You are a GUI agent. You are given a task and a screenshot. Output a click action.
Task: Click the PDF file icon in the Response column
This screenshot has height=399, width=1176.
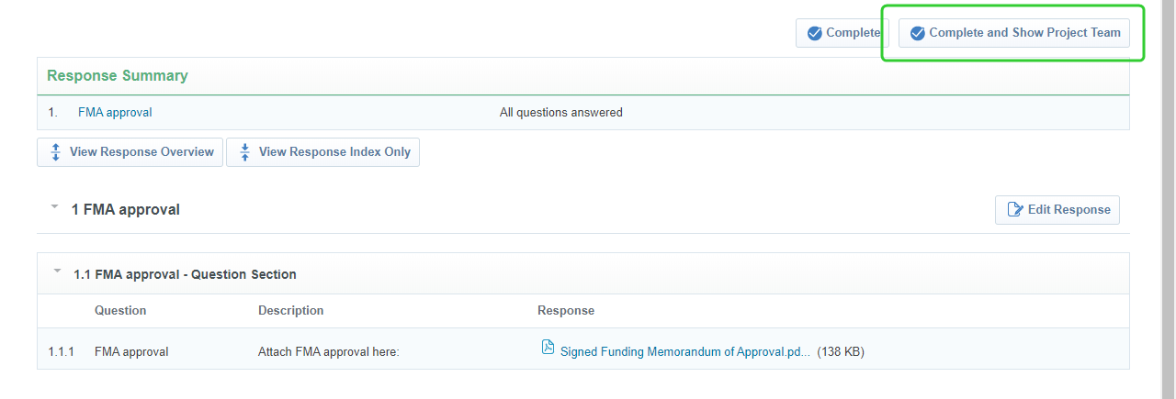[548, 348]
